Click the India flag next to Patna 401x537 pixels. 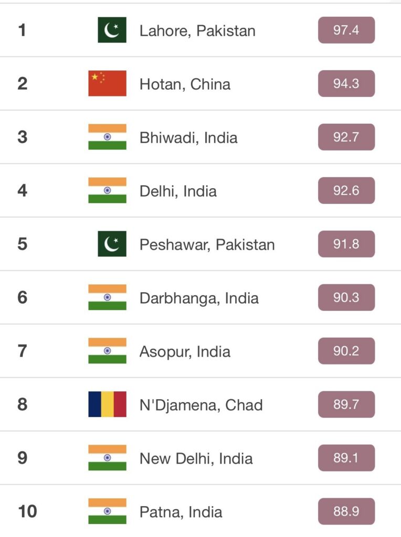[107, 511]
